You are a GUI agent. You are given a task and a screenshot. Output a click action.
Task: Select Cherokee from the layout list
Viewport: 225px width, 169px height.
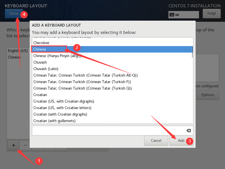(x=41, y=43)
